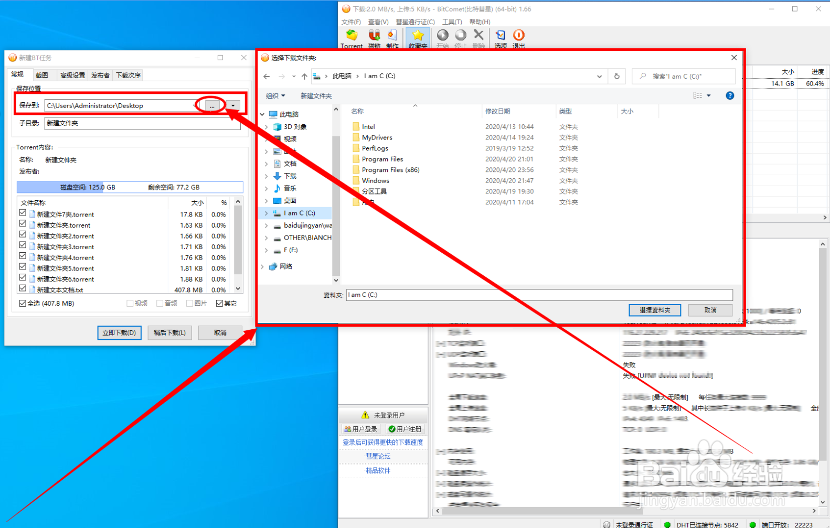Uncheck 新建文件夹2.torrent file checkbox
The image size is (830, 528).
(23, 234)
